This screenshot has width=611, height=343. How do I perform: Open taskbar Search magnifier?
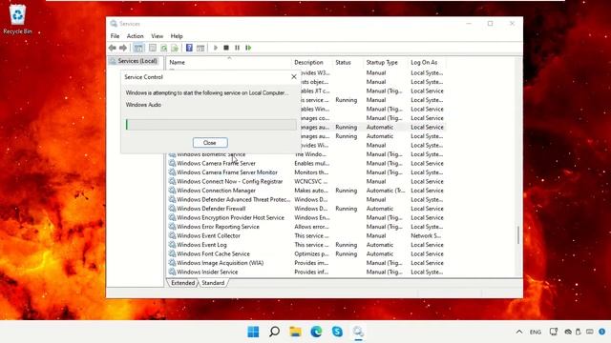[274, 332]
